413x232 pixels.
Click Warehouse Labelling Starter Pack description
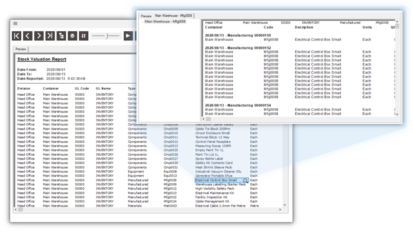point(221,185)
